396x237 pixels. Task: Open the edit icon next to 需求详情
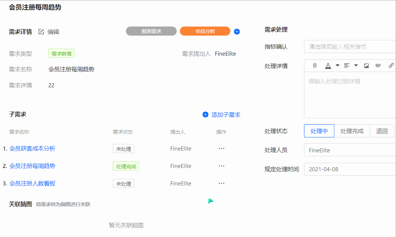point(41,31)
